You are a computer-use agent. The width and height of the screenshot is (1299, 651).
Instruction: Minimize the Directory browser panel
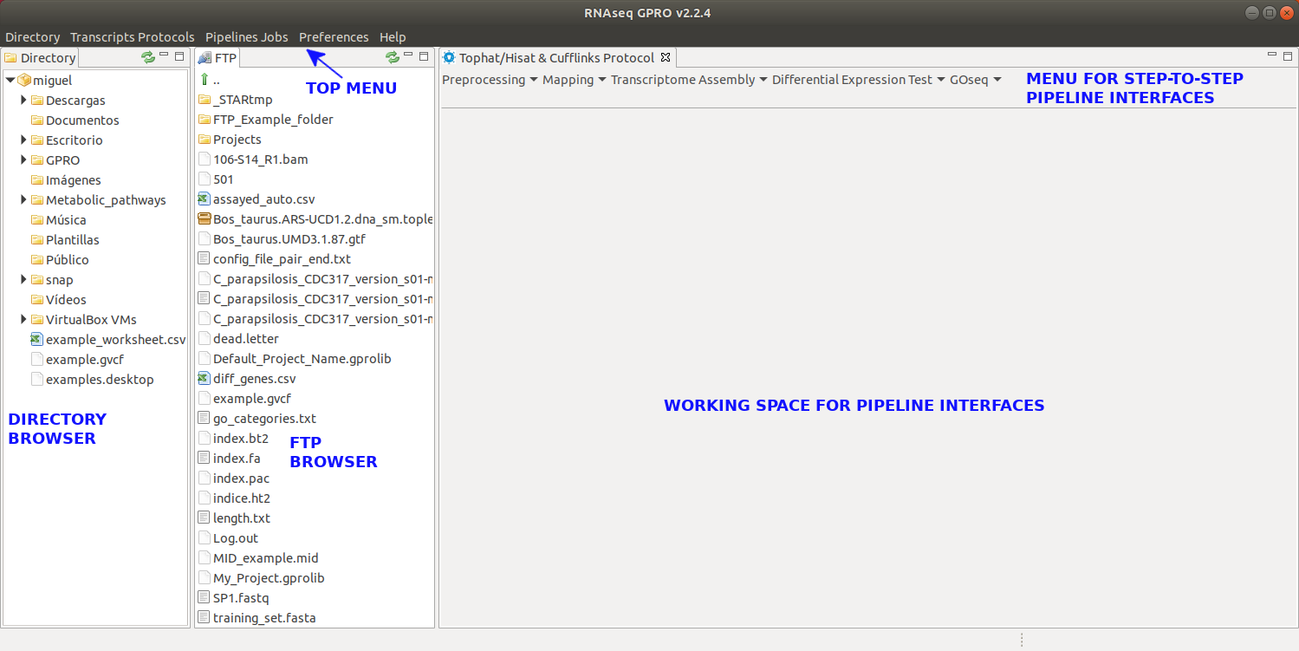[164, 55]
